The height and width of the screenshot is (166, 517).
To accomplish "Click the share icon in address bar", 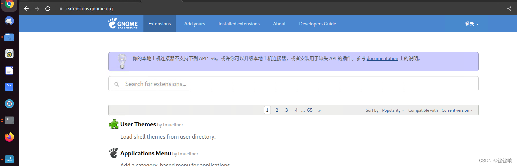I will click(x=509, y=9).
